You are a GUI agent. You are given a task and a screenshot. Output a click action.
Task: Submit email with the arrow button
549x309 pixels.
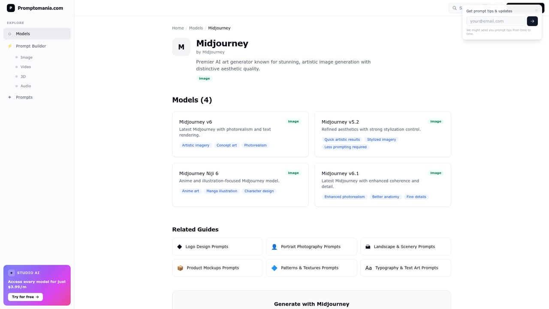point(532,21)
